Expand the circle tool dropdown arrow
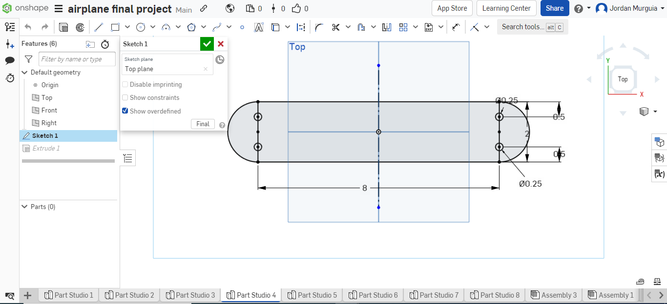Viewport: 667px width, 304px height. click(x=153, y=27)
